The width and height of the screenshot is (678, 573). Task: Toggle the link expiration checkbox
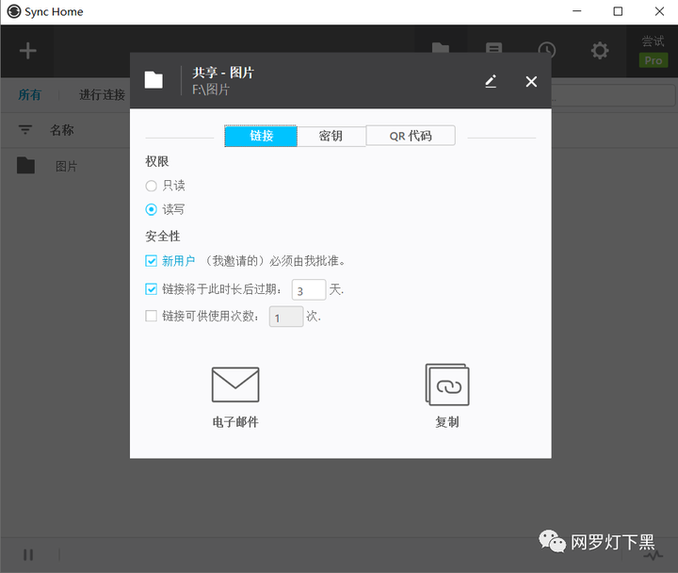(151, 288)
